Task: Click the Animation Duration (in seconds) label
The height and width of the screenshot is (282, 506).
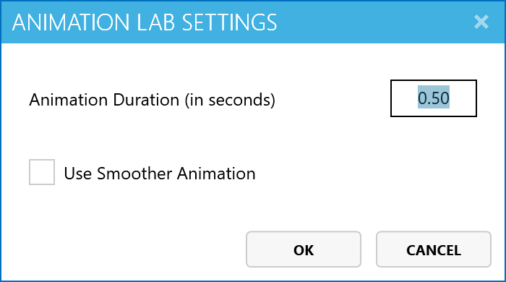Action: pos(152,100)
